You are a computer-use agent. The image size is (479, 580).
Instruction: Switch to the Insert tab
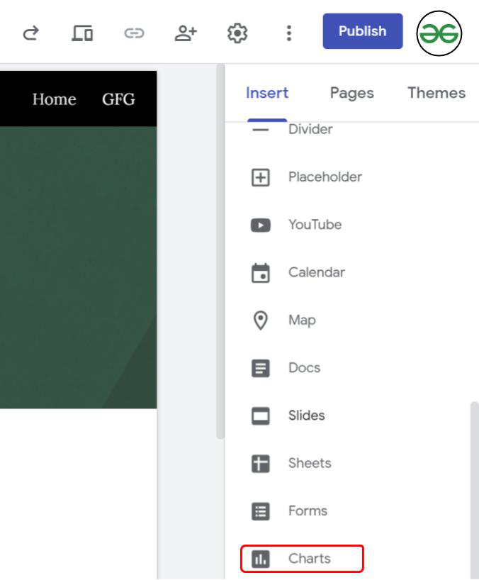267,93
